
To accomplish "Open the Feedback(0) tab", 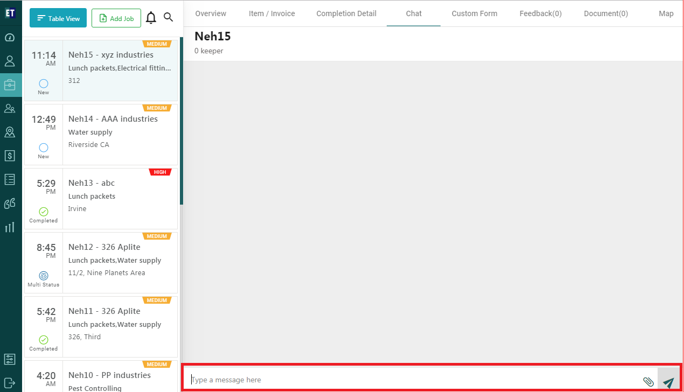I will click(x=541, y=13).
